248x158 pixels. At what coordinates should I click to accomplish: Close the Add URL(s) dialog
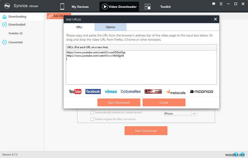point(215,19)
